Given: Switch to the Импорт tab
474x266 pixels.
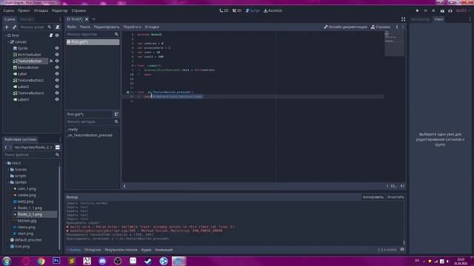Looking at the screenshot, I should (x=27, y=19).
